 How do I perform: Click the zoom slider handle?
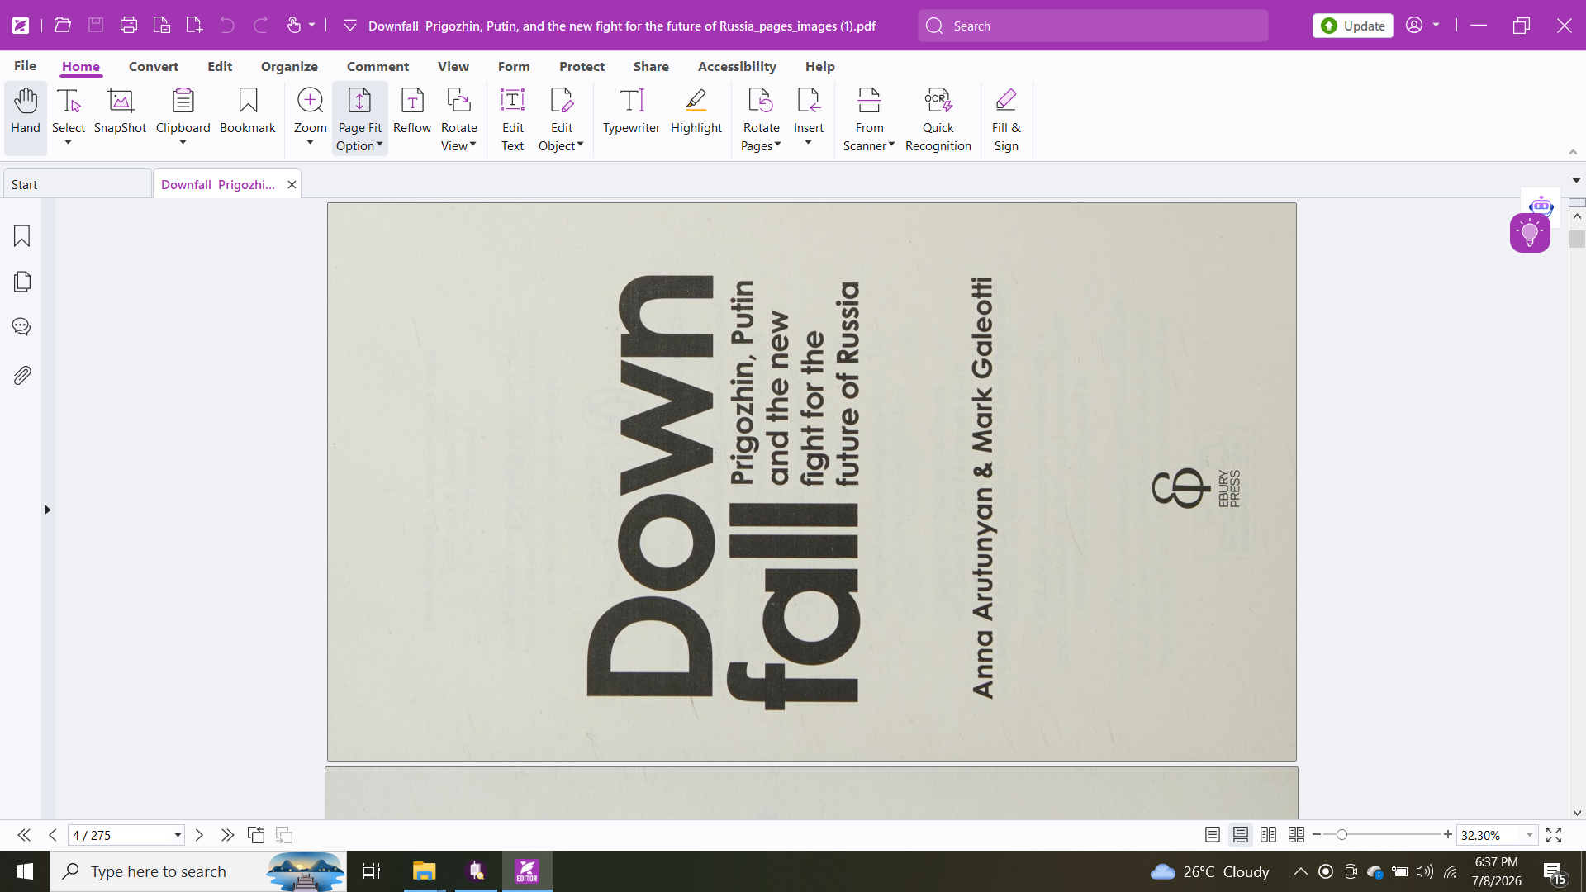point(1341,835)
